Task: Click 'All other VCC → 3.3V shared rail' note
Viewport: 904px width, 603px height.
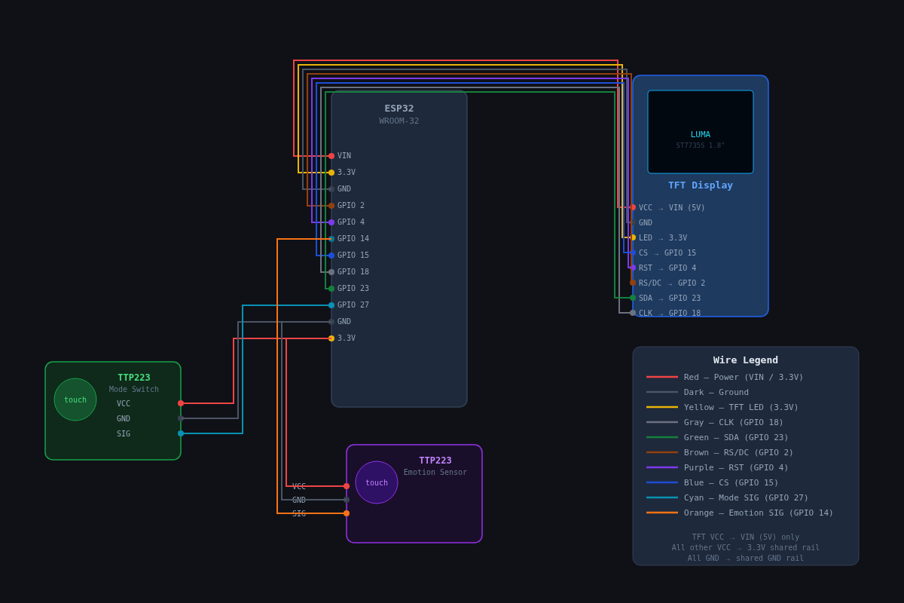Action: (746, 548)
